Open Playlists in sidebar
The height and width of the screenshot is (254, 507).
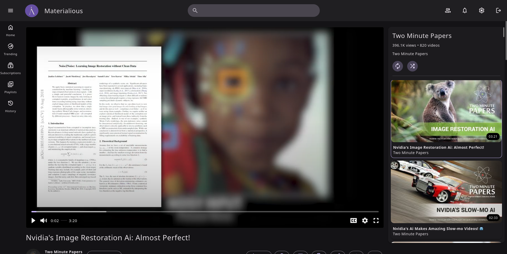tap(11, 88)
